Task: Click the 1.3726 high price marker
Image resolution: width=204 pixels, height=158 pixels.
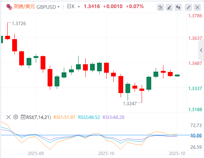Action: (19, 24)
